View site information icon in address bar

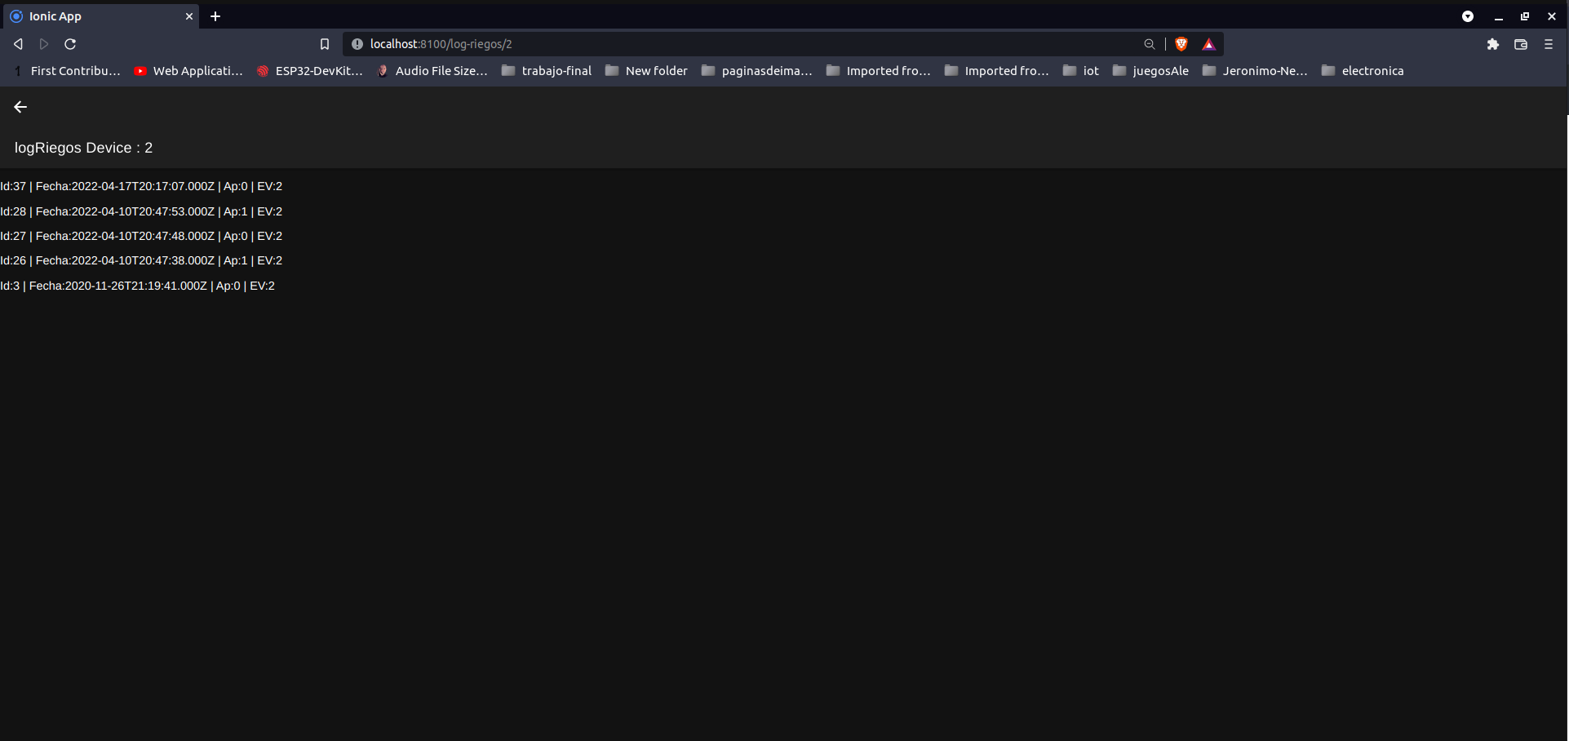pyautogui.click(x=357, y=44)
